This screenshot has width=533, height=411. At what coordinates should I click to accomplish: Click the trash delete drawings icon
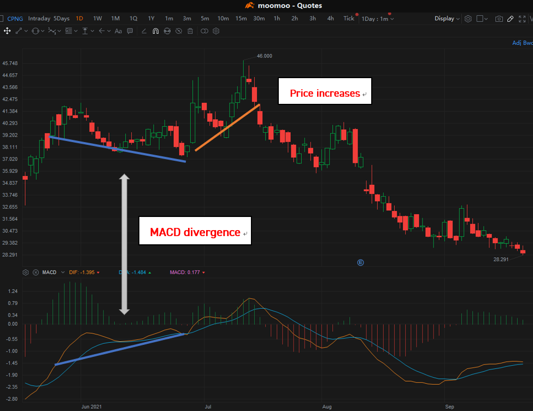tap(190, 31)
